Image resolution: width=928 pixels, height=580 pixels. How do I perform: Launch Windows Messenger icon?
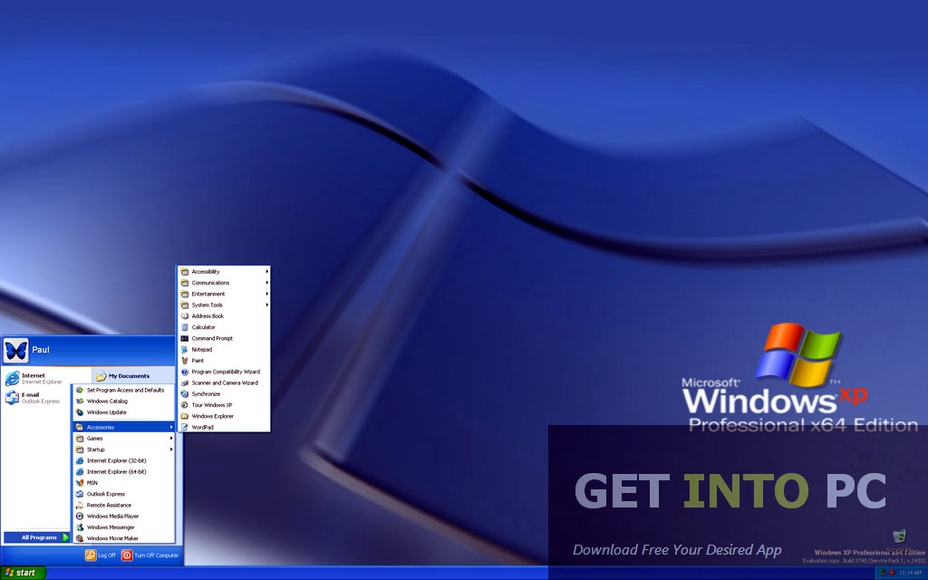click(x=80, y=527)
